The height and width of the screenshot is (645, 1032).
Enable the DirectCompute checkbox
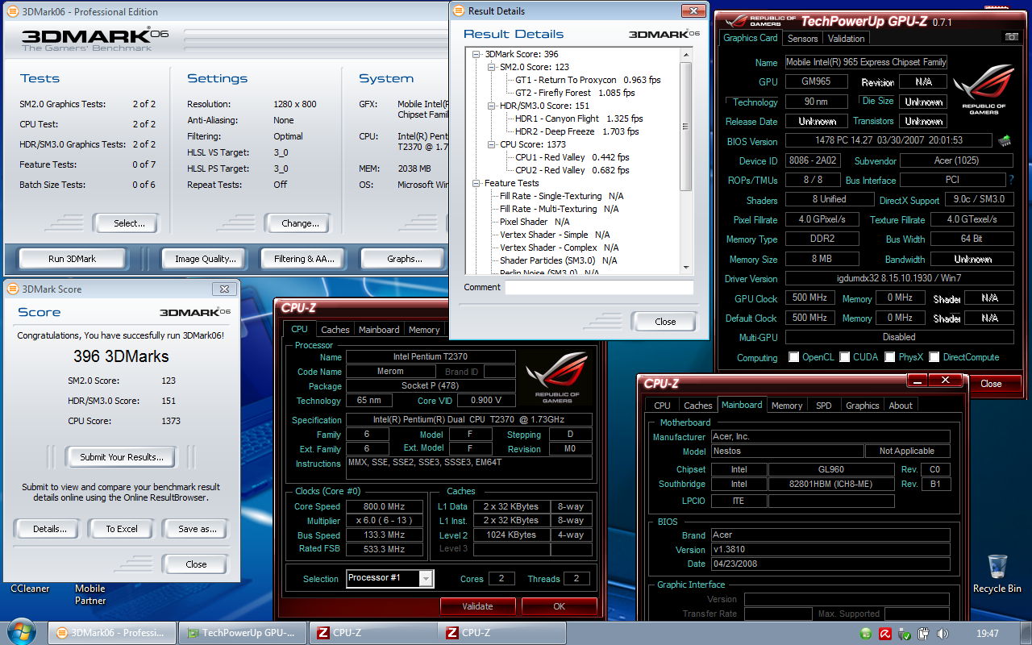pos(934,357)
